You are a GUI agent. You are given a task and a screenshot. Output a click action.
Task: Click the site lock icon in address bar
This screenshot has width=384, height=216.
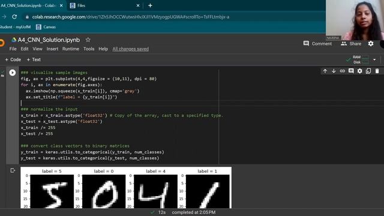[x=27, y=17]
